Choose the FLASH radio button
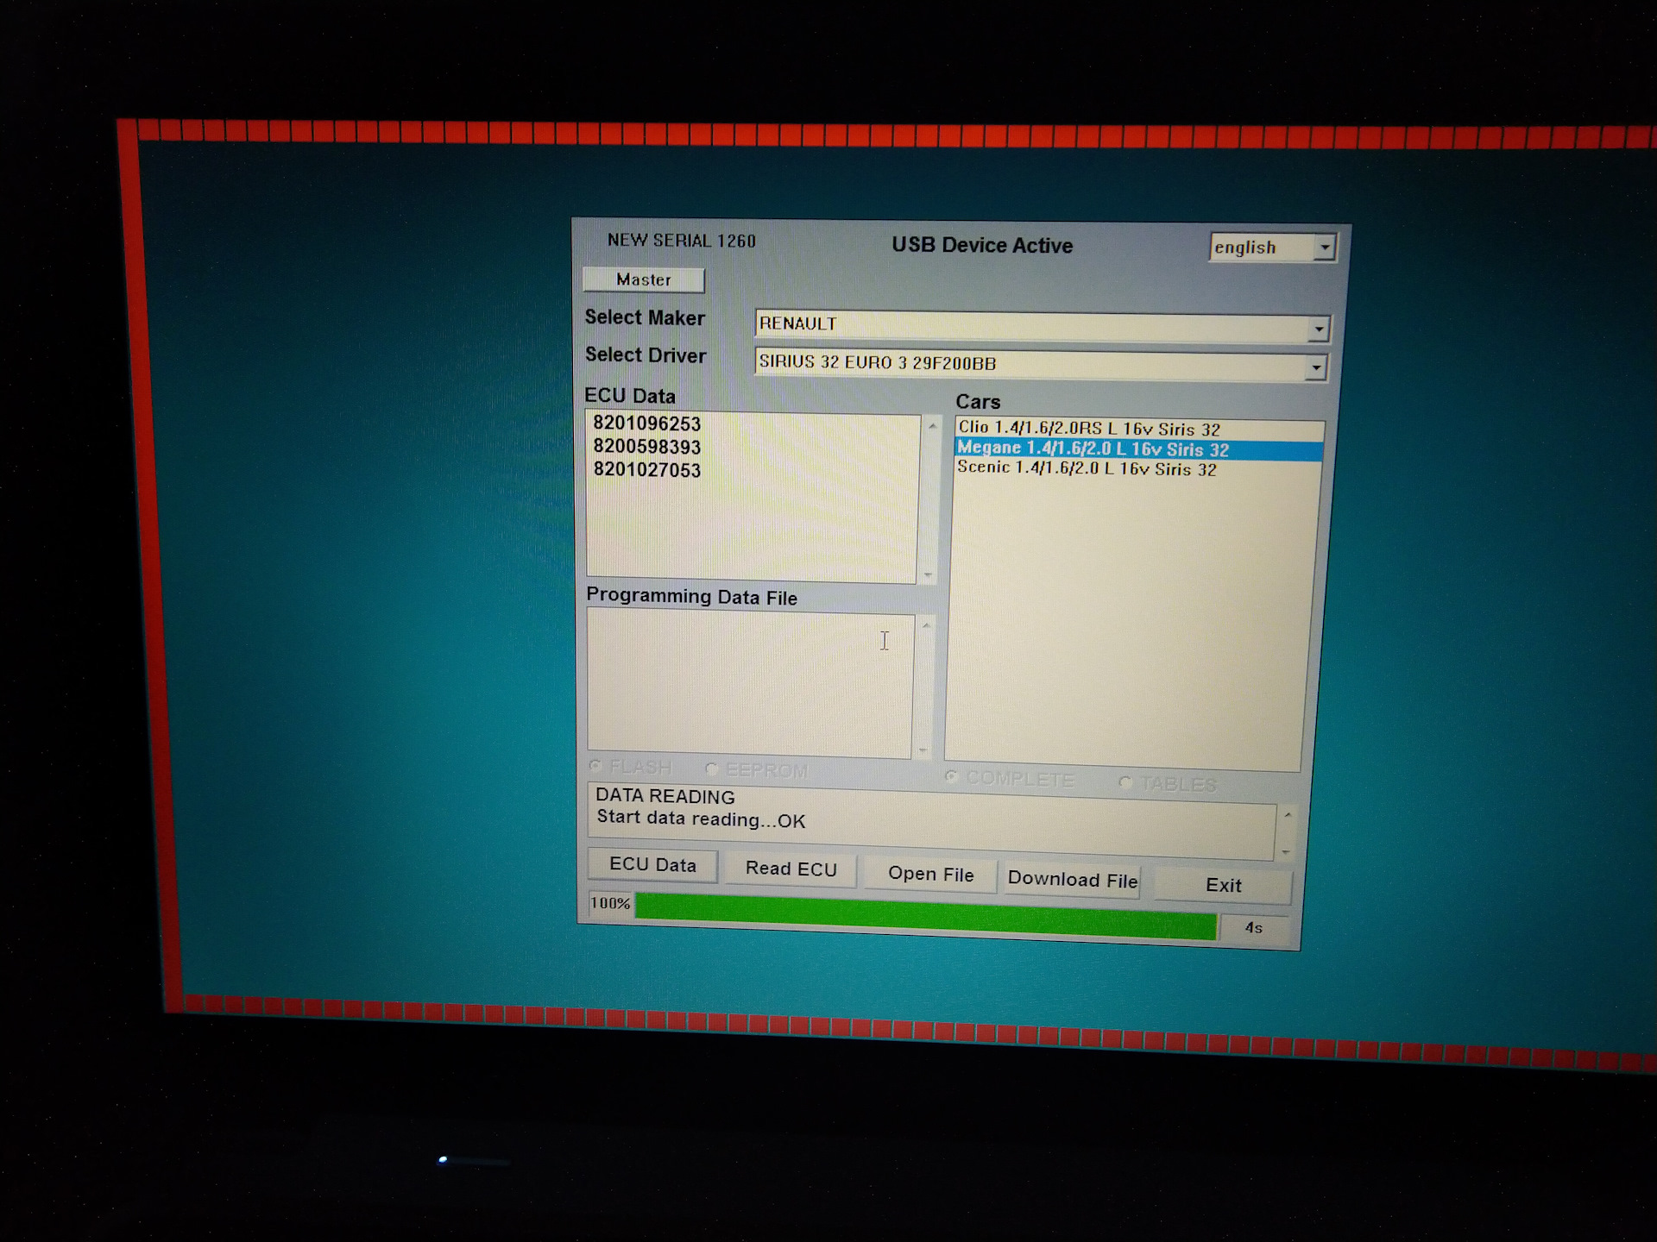Image resolution: width=1657 pixels, height=1242 pixels. (x=595, y=766)
